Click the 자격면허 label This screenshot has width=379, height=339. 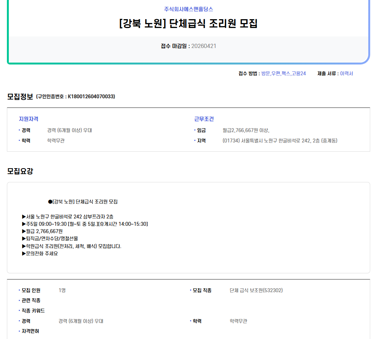30,331
